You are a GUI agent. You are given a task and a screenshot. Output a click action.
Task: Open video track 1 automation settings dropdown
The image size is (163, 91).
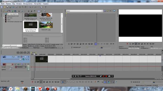[23, 57]
